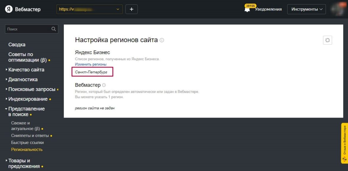Viewport: 348px width, 171px height.
Task: Open settings gear in regions panel
Action: 327,40
